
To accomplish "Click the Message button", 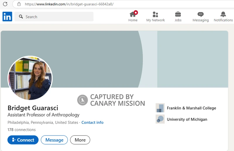I will pyautogui.click(x=54, y=140).
